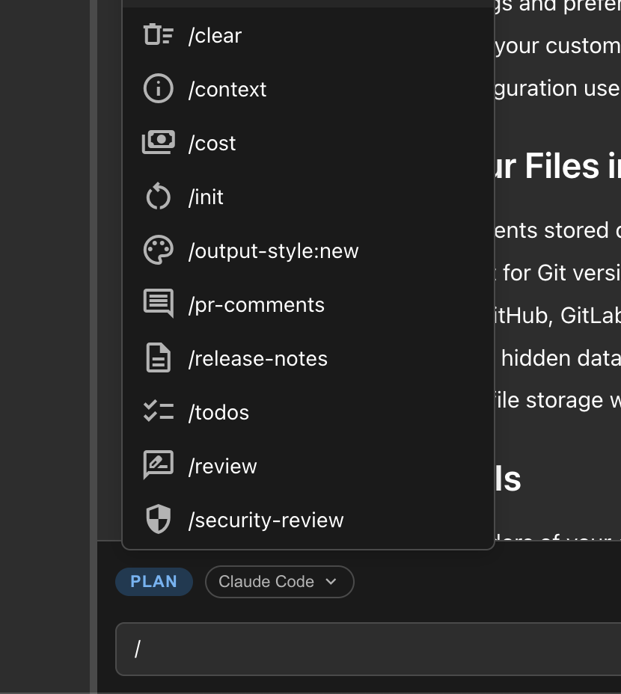This screenshot has width=621, height=694.
Task: Click the palette icon for /output-style:new
Action: point(158,251)
